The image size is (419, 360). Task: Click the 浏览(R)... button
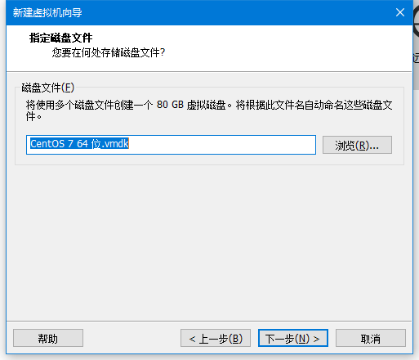pyautogui.click(x=357, y=145)
